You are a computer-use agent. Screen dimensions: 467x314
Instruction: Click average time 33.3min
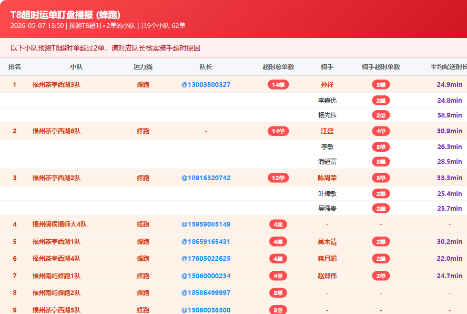point(450,178)
